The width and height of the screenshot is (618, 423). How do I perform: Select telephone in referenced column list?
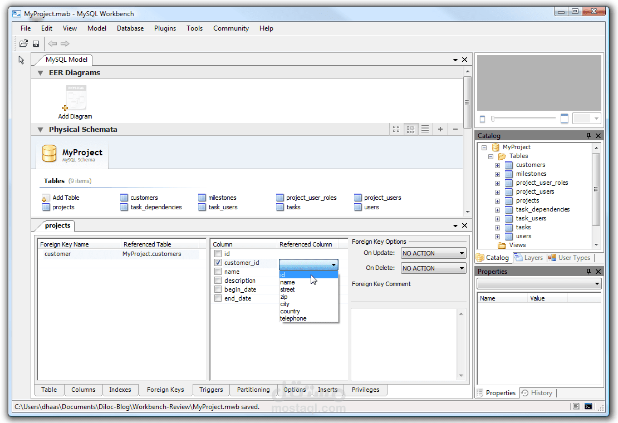click(308, 318)
